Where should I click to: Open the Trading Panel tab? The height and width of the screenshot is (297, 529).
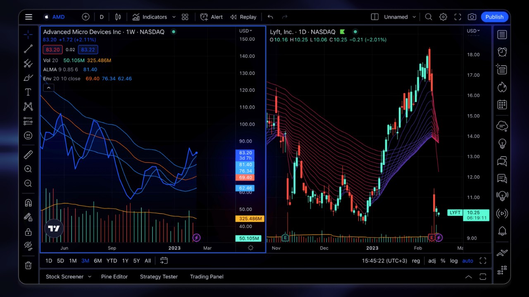coord(207,277)
